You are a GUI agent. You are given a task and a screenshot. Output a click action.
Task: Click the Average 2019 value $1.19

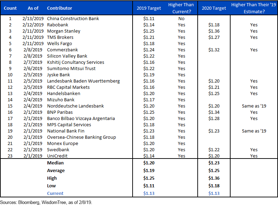149,171
